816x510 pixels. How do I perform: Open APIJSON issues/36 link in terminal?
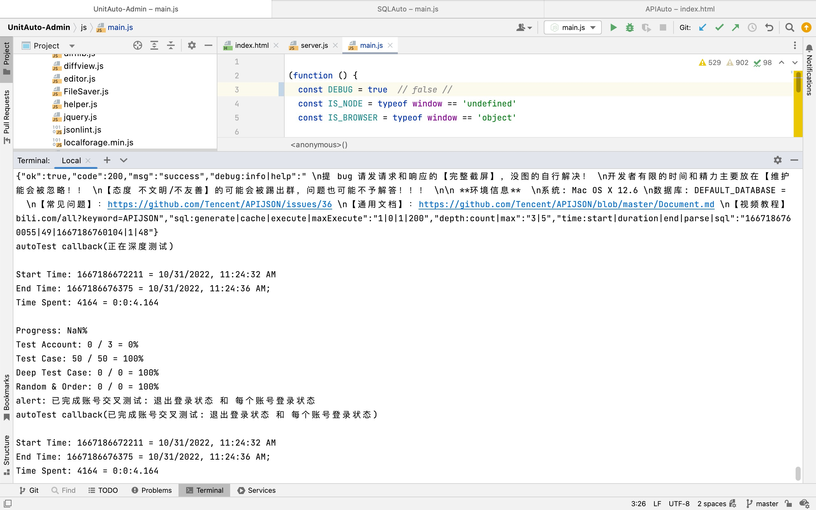[220, 204]
